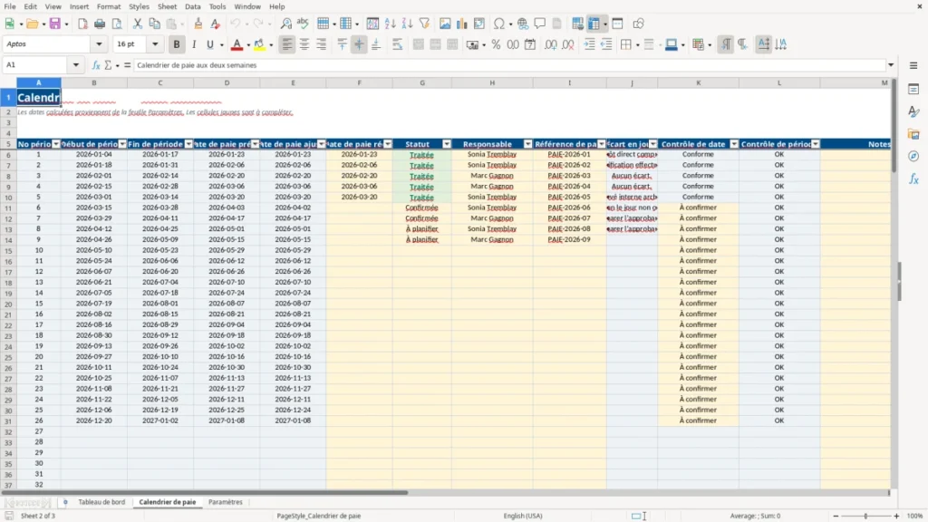Open the Format menu
The height and width of the screenshot is (522, 928).
[x=109, y=6]
